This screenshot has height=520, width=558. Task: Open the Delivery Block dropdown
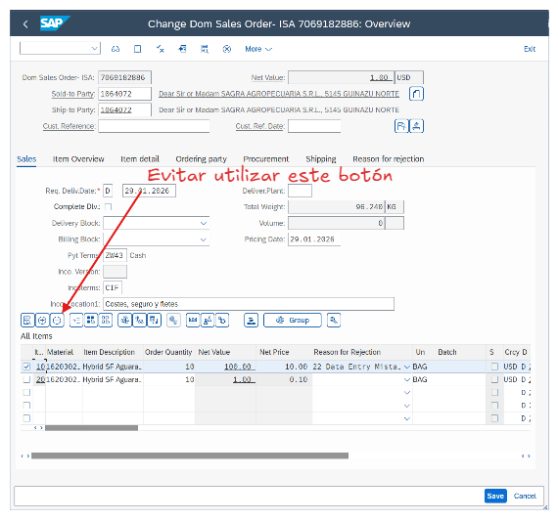click(x=204, y=223)
